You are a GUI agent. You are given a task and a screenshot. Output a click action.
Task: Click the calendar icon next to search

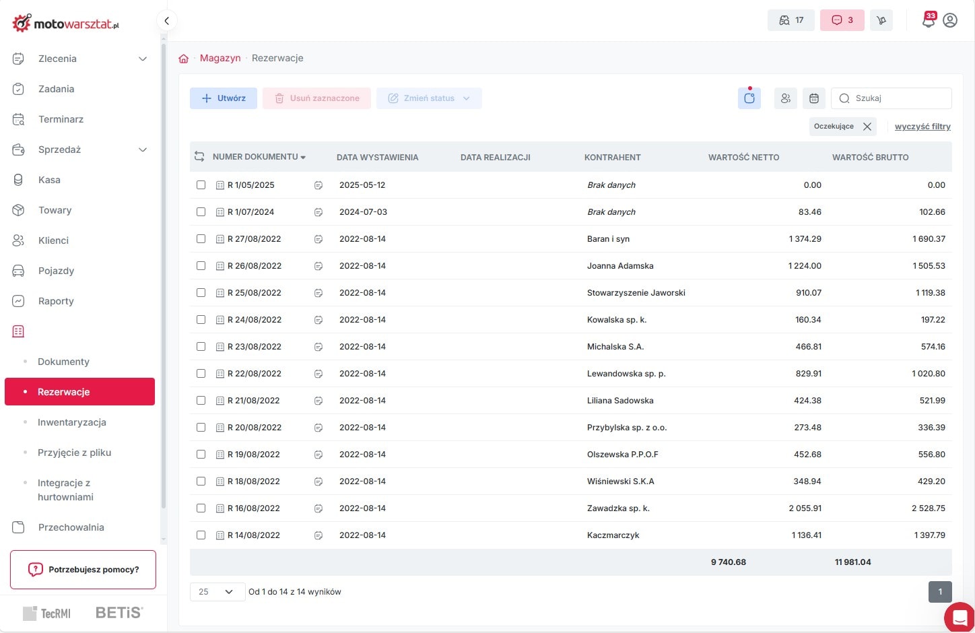813,98
